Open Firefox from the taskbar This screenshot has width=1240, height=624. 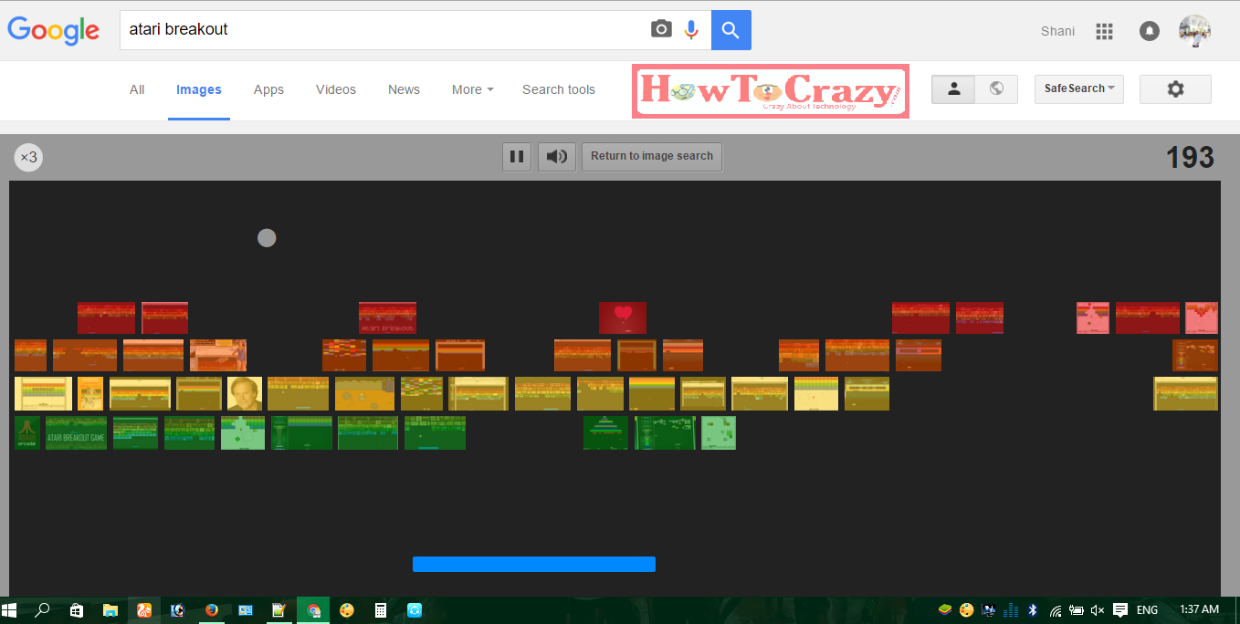tap(212, 610)
